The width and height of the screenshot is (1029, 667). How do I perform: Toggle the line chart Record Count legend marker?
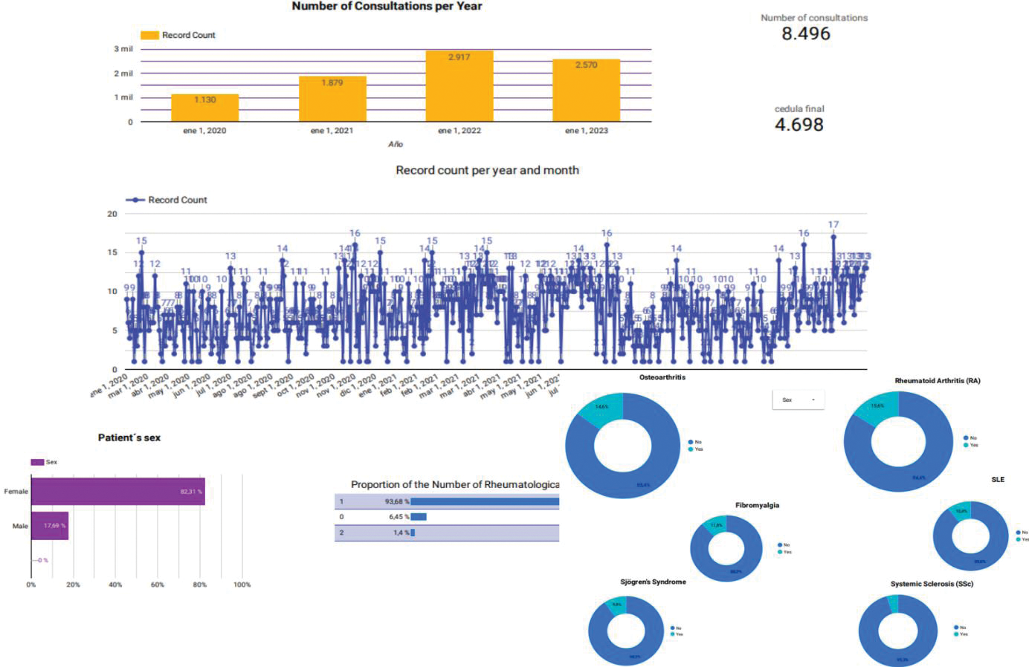click(x=135, y=200)
